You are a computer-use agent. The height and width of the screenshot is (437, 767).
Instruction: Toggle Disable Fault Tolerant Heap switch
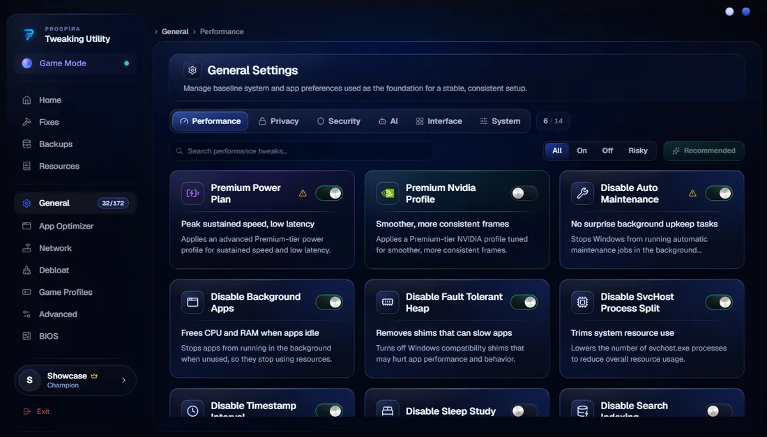pos(524,302)
